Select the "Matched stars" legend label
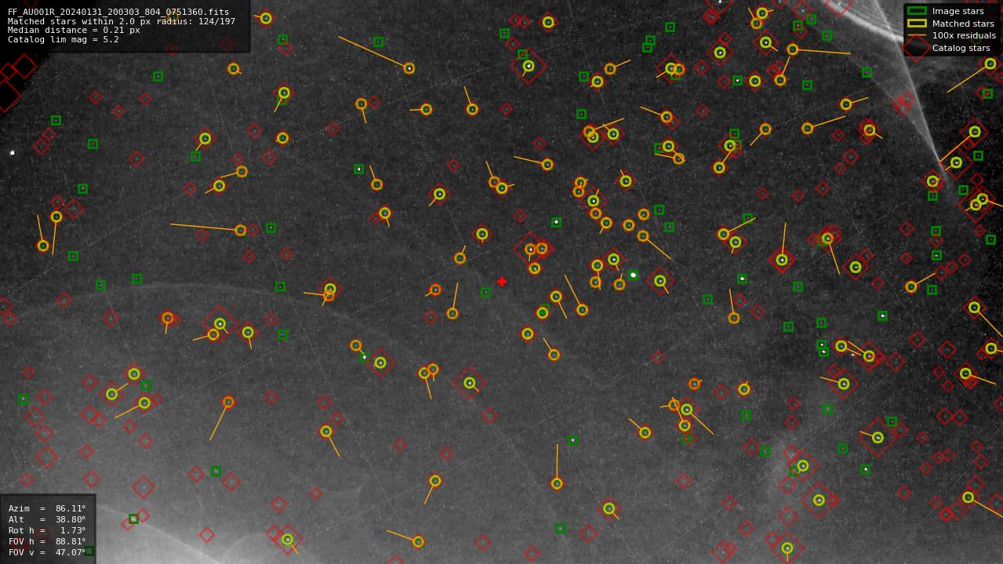The width and height of the screenshot is (1003, 564). tap(963, 24)
